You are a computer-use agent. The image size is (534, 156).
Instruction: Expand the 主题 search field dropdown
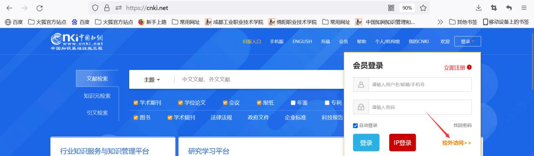152,80
